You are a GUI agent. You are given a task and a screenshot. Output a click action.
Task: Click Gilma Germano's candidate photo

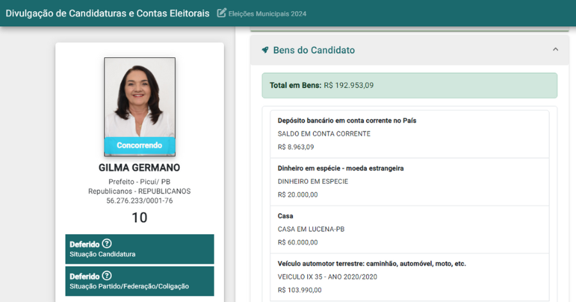tap(140, 98)
